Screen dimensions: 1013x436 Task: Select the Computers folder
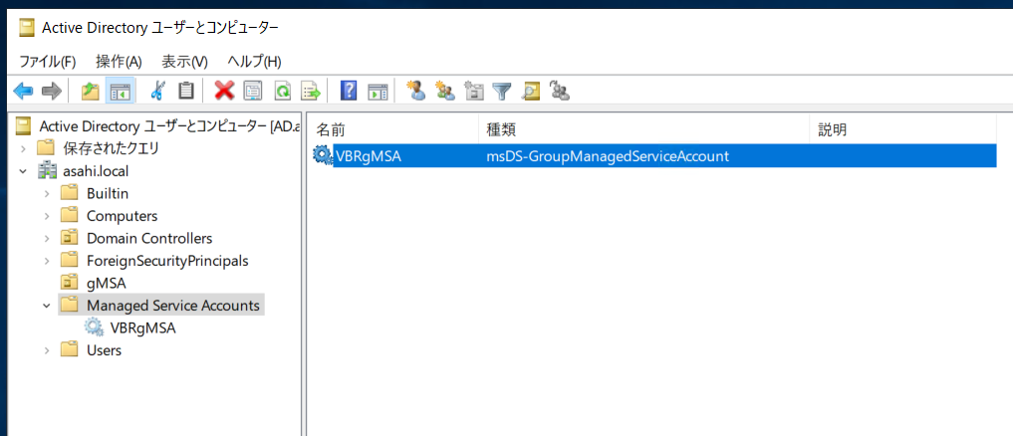click(123, 216)
